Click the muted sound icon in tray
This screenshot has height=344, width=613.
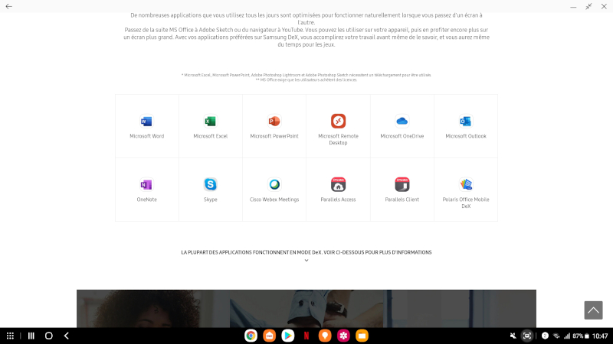(513, 336)
